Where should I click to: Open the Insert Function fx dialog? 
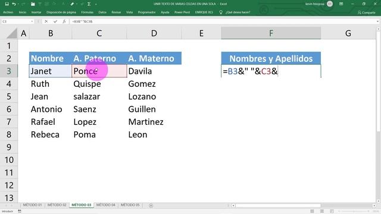point(64,21)
